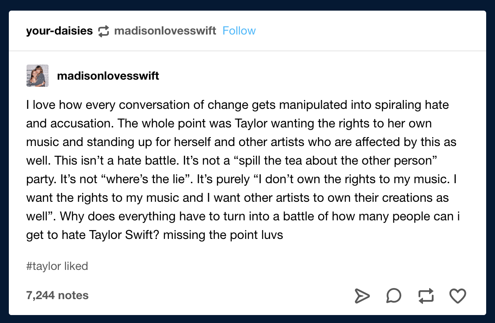Click the sentence "This isn't a hate battle."

coord(117,161)
